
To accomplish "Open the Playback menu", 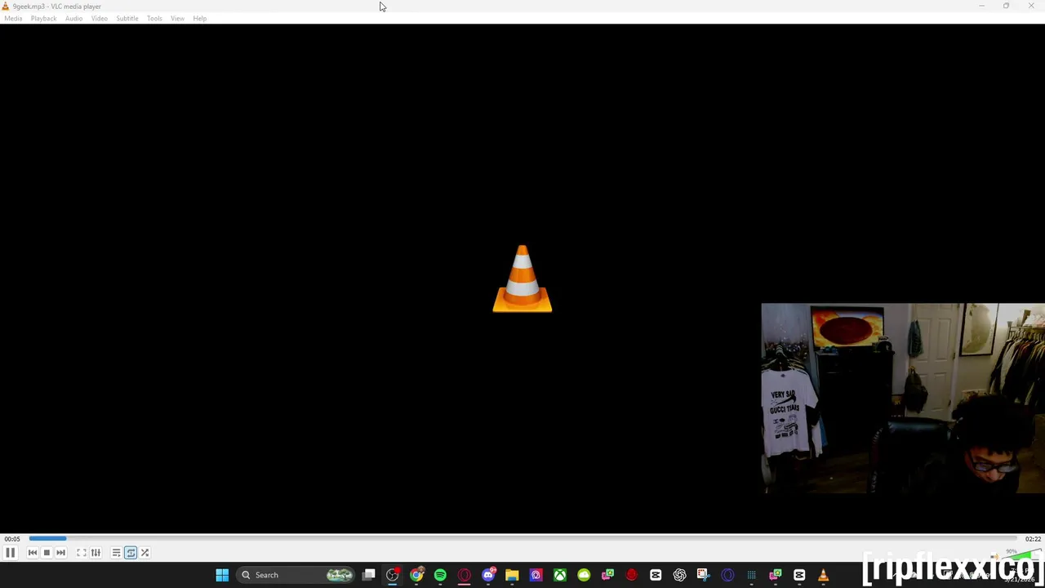I will tap(43, 18).
